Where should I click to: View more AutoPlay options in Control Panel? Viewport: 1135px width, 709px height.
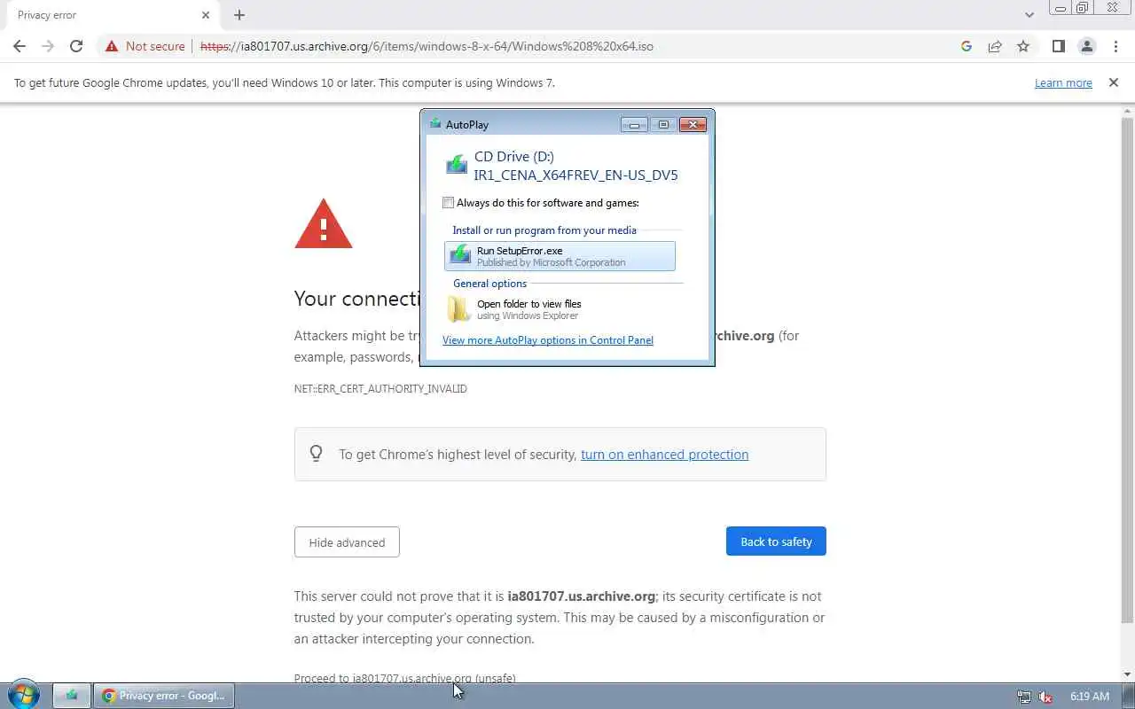548,340
